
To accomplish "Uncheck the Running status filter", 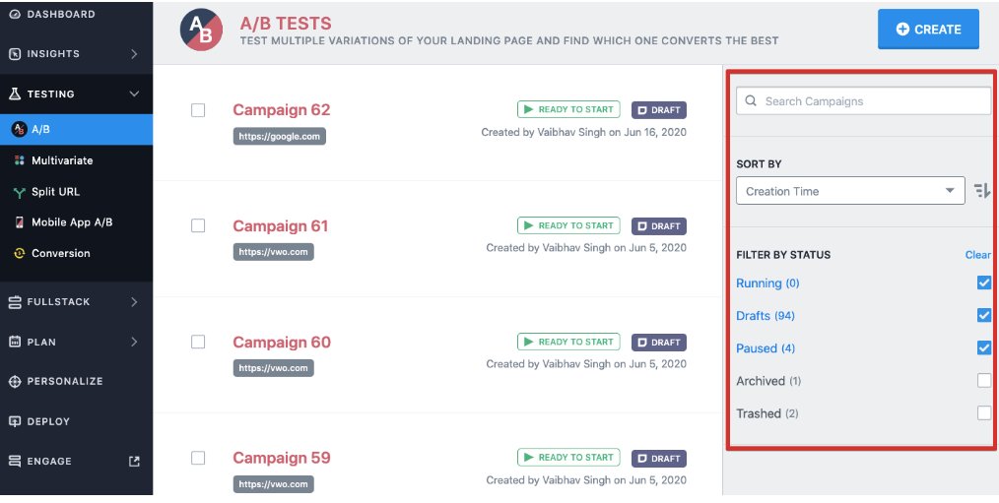I will pyautogui.click(x=983, y=283).
